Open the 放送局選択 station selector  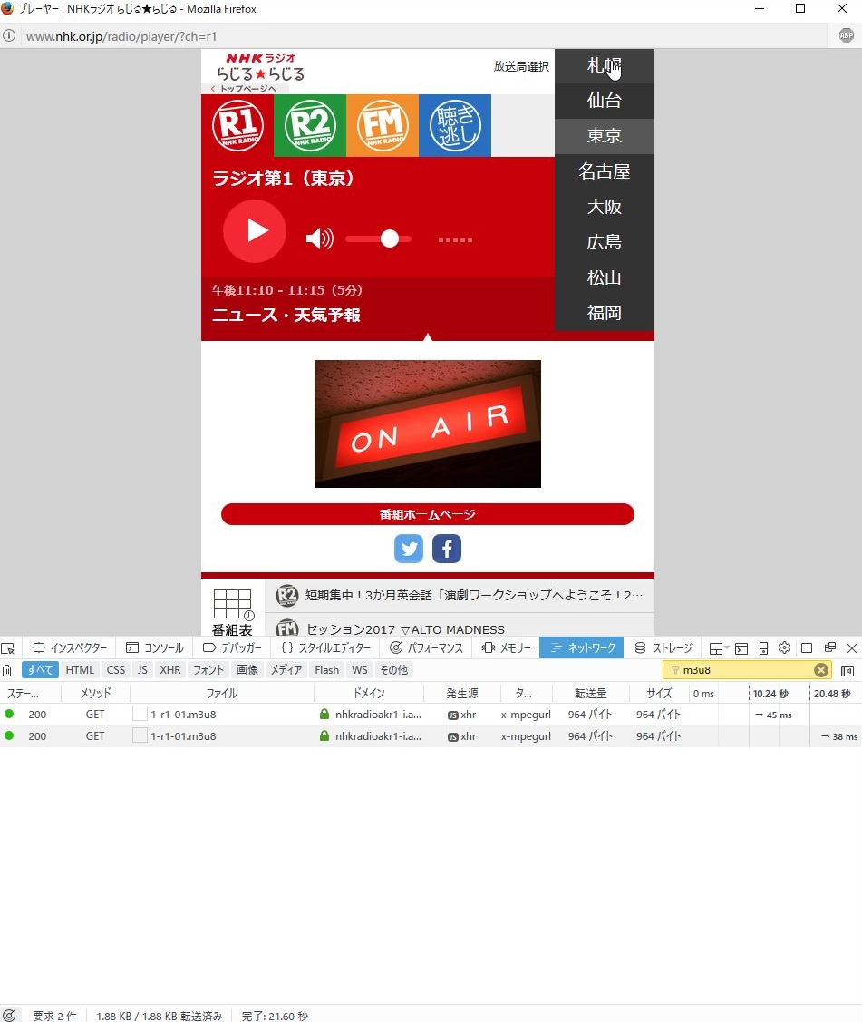[521, 66]
